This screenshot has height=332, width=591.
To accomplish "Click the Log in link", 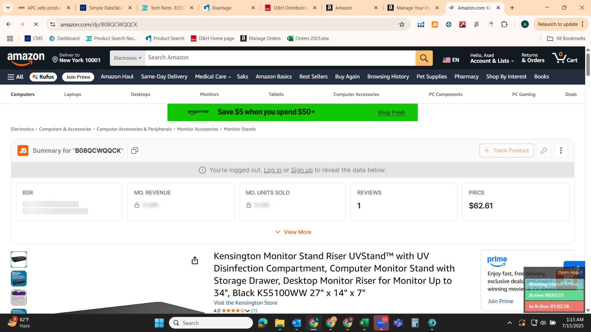I will pos(272,170).
